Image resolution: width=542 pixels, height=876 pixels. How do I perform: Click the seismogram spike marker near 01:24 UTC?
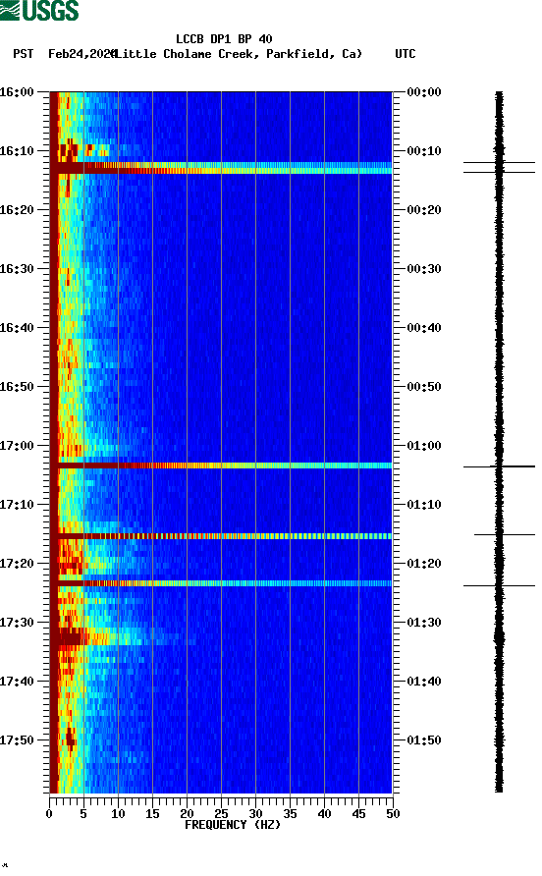(x=499, y=585)
